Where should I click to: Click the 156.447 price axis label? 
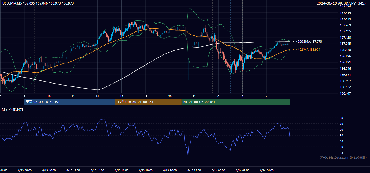pyautogui.click(x=346, y=93)
